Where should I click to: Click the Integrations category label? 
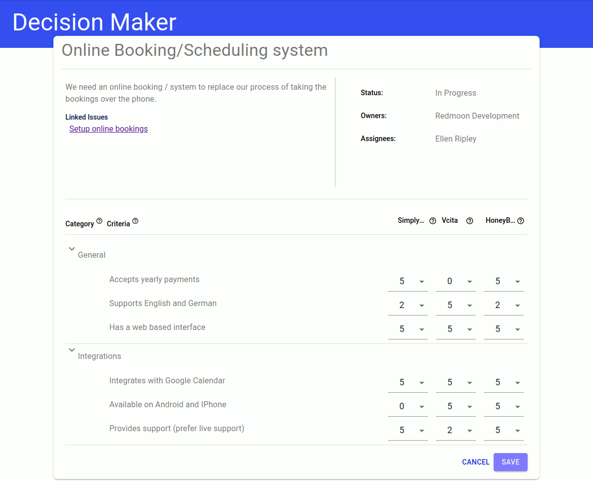pyautogui.click(x=99, y=356)
